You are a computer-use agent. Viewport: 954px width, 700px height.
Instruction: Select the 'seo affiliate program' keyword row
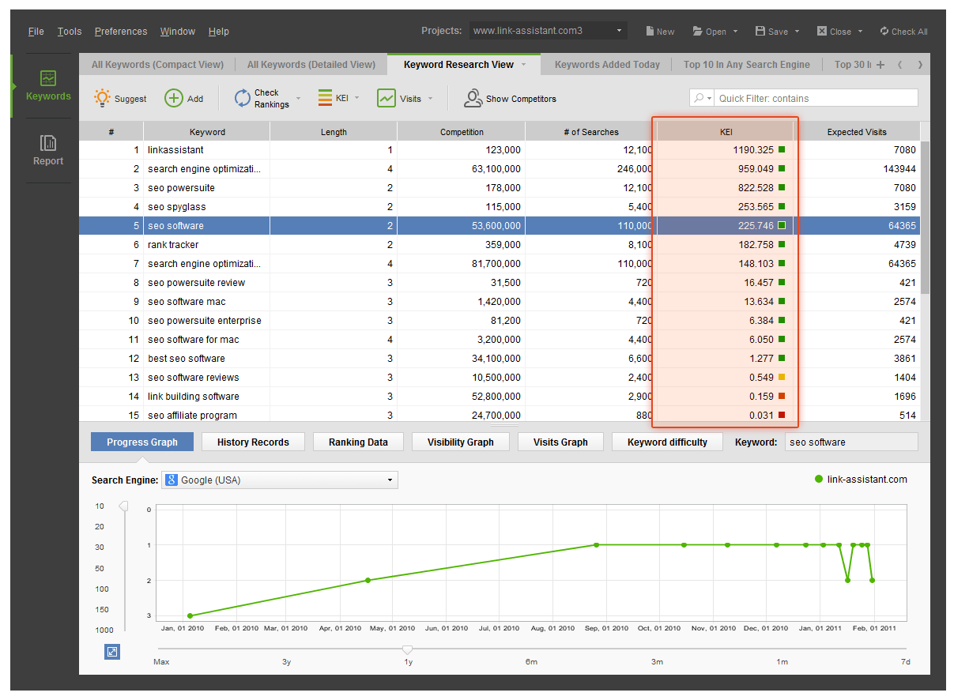coord(500,415)
